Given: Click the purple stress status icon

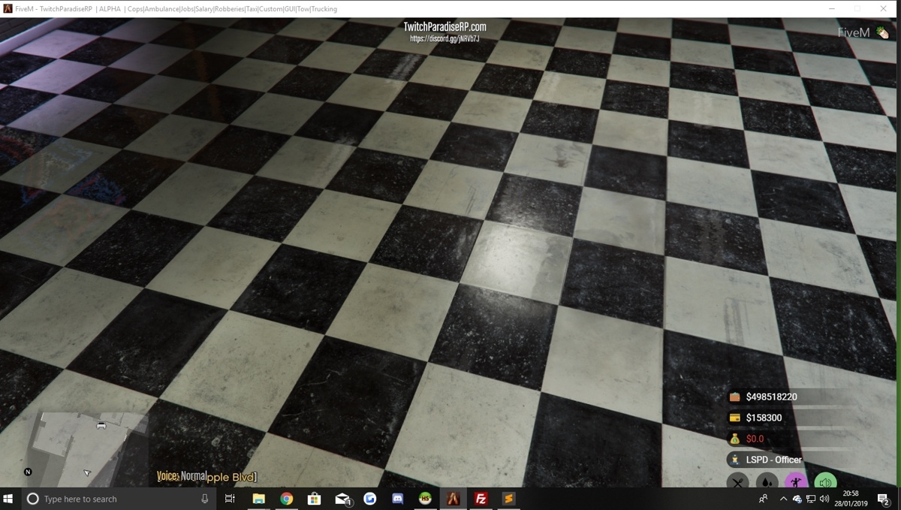Looking at the screenshot, I should click(x=796, y=481).
